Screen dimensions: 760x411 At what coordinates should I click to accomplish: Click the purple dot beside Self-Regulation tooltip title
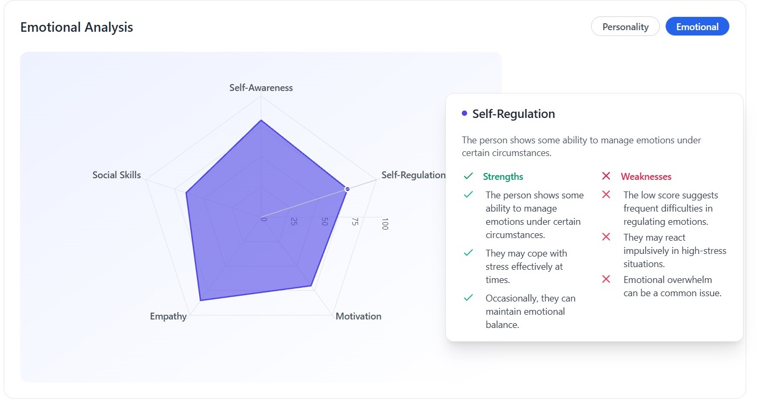click(464, 113)
